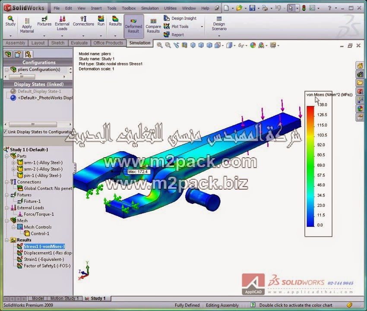Image resolution: width=367 pixels, height=311 pixels.
Task: Click the New document icon
Action: coord(226,8)
